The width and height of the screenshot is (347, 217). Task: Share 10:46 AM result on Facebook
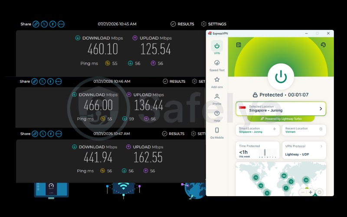50,81
